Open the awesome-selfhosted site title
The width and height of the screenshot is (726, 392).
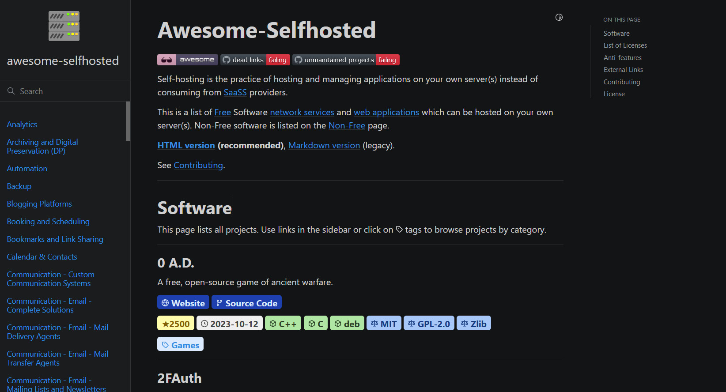[x=63, y=60]
